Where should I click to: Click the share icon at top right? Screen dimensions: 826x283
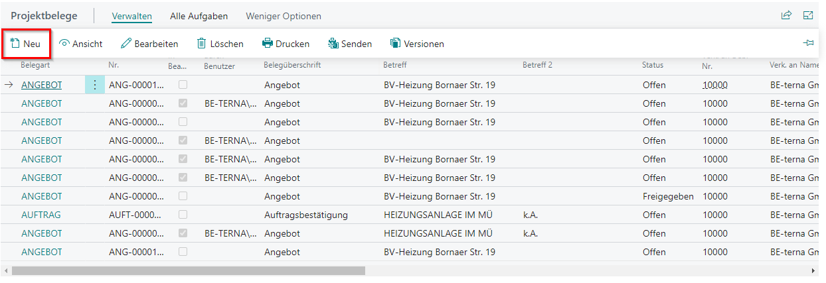tap(786, 15)
